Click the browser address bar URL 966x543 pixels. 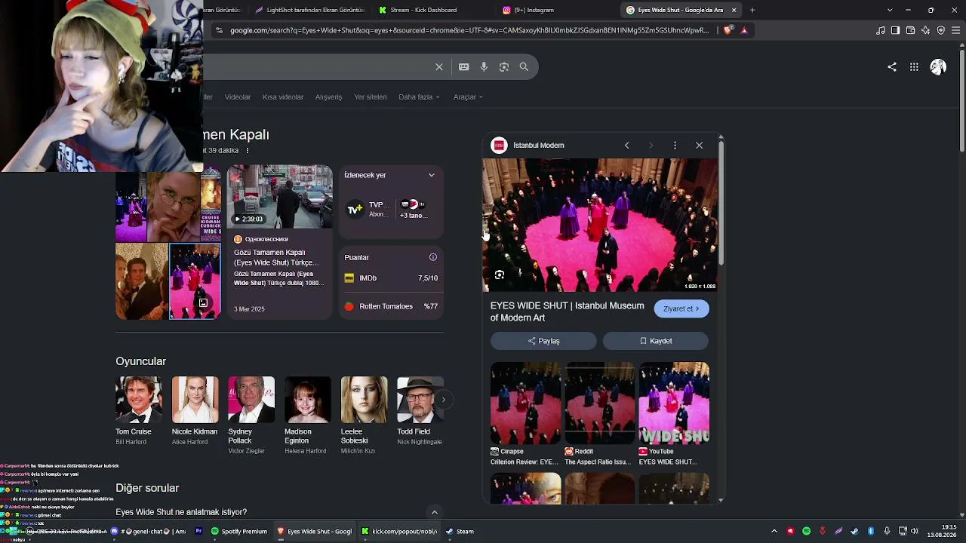[469, 30]
